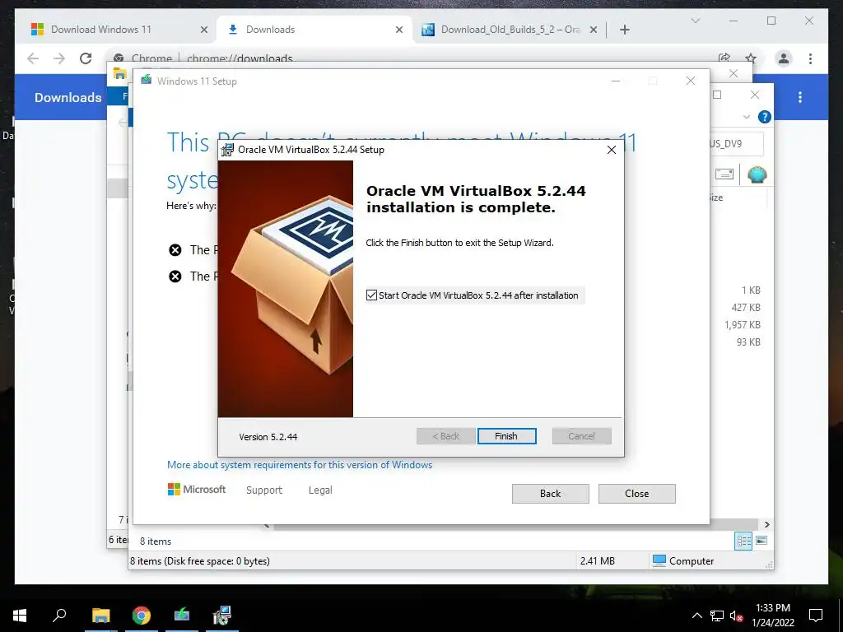Viewport: 843px width, 632px height.
Task: Expand the Explorer ribbon chevron
Action: pyautogui.click(x=746, y=117)
